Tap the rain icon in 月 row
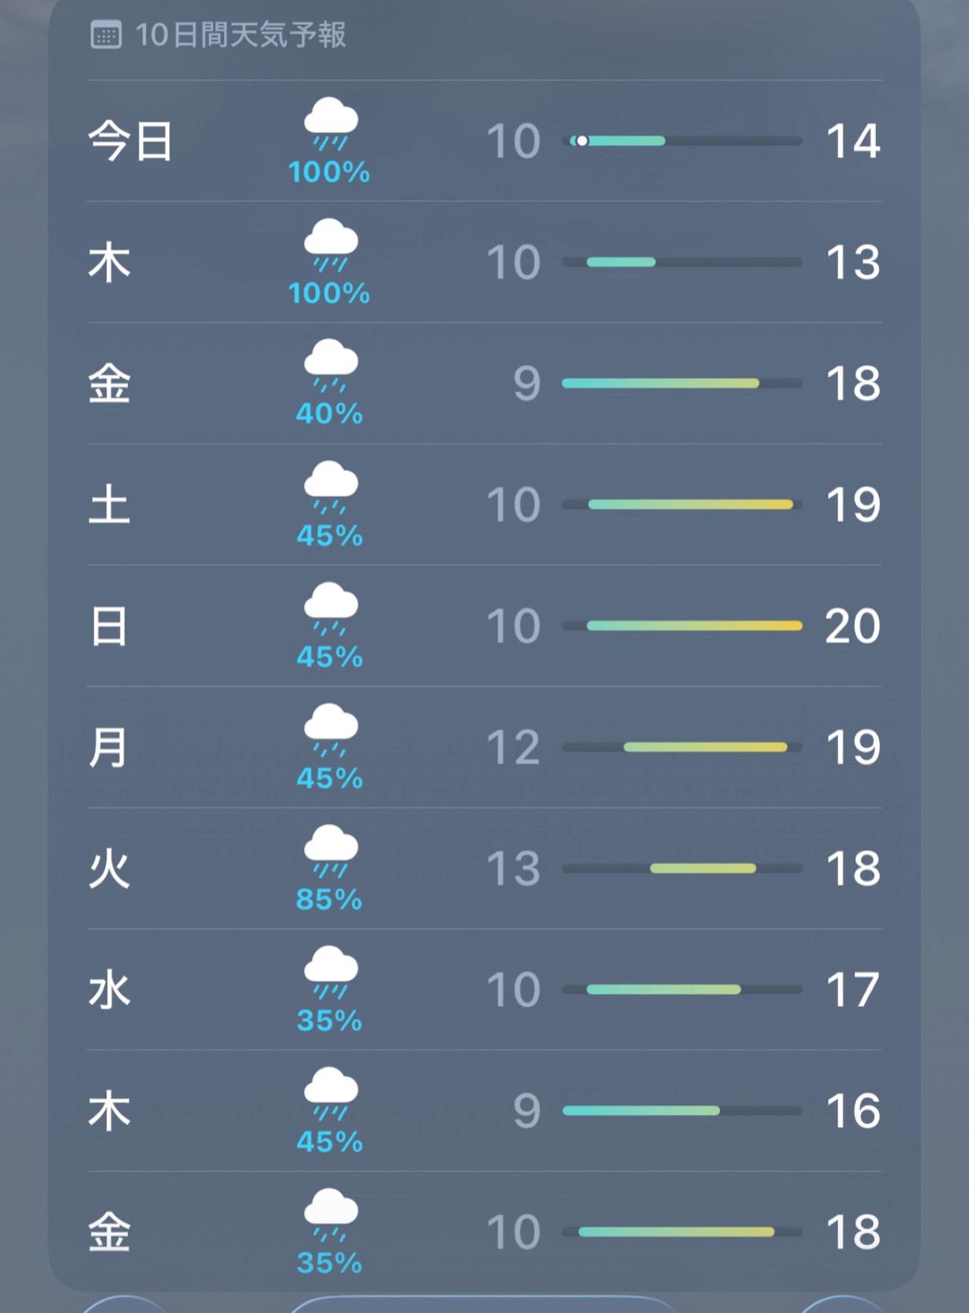Viewport: 969px width, 1313px height. click(331, 729)
